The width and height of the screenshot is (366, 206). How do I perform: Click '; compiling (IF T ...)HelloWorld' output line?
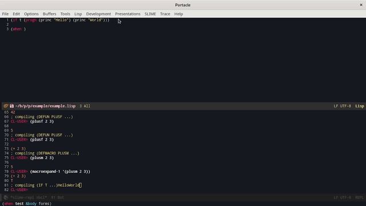(45, 185)
